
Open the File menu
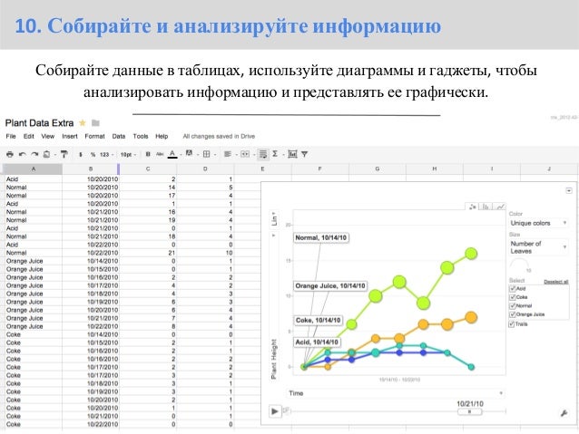click(11, 136)
